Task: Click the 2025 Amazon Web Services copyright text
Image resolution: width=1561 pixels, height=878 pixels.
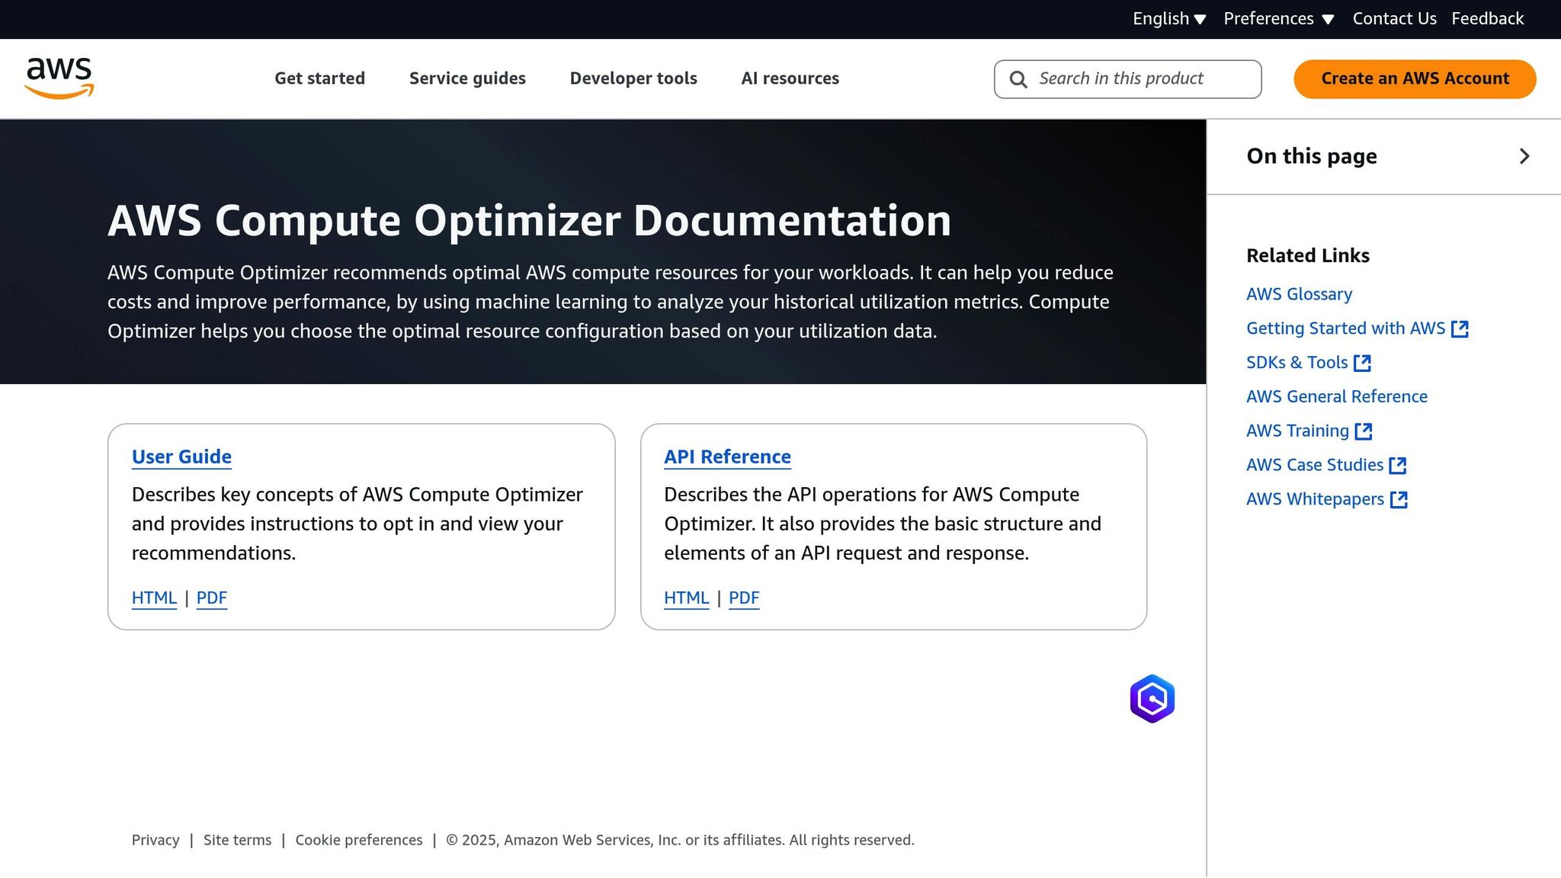Action: click(680, 840)
